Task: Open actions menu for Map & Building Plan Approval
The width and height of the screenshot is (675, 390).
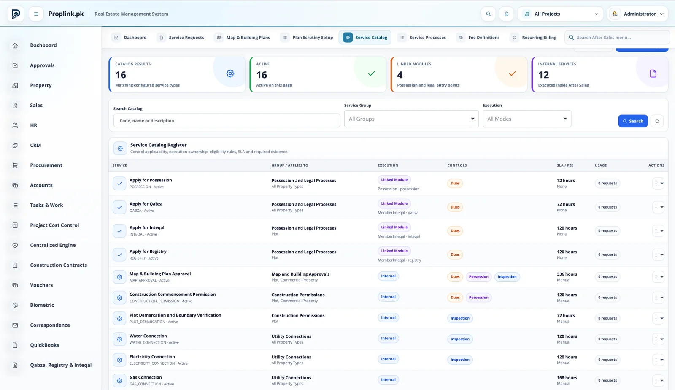Action: tap(658, 277)
